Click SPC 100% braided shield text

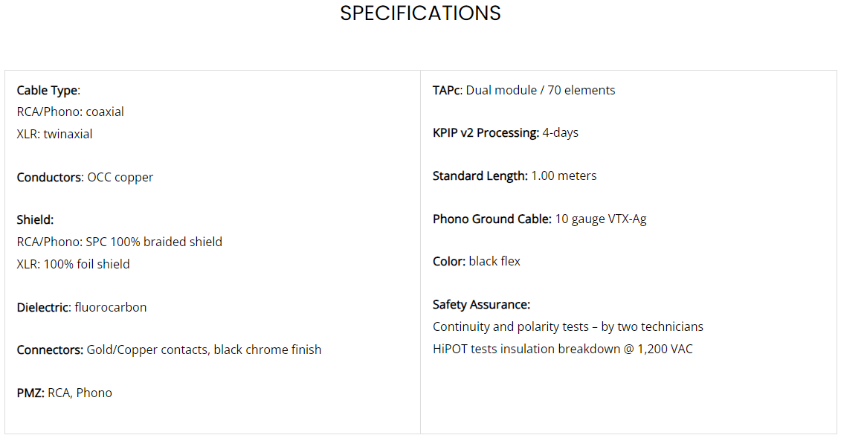pyautogui.click(x=154, y=242)
